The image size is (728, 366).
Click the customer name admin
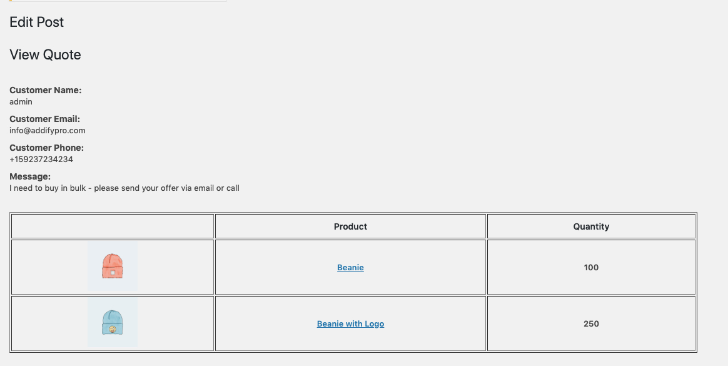click(x=21, y=102)
